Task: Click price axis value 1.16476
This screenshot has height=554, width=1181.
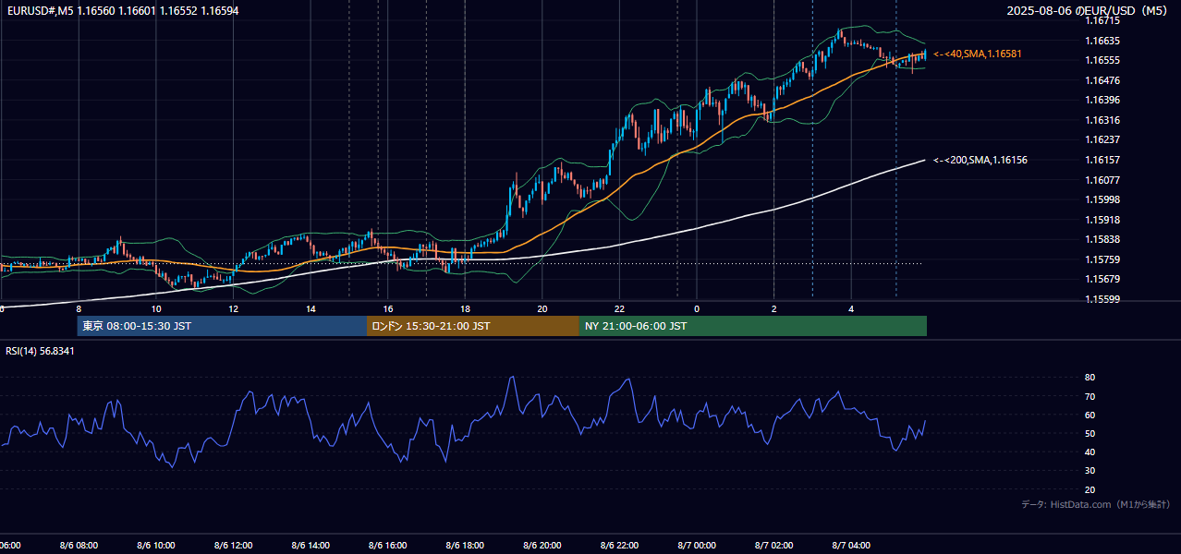Action: click(1103, 80)
